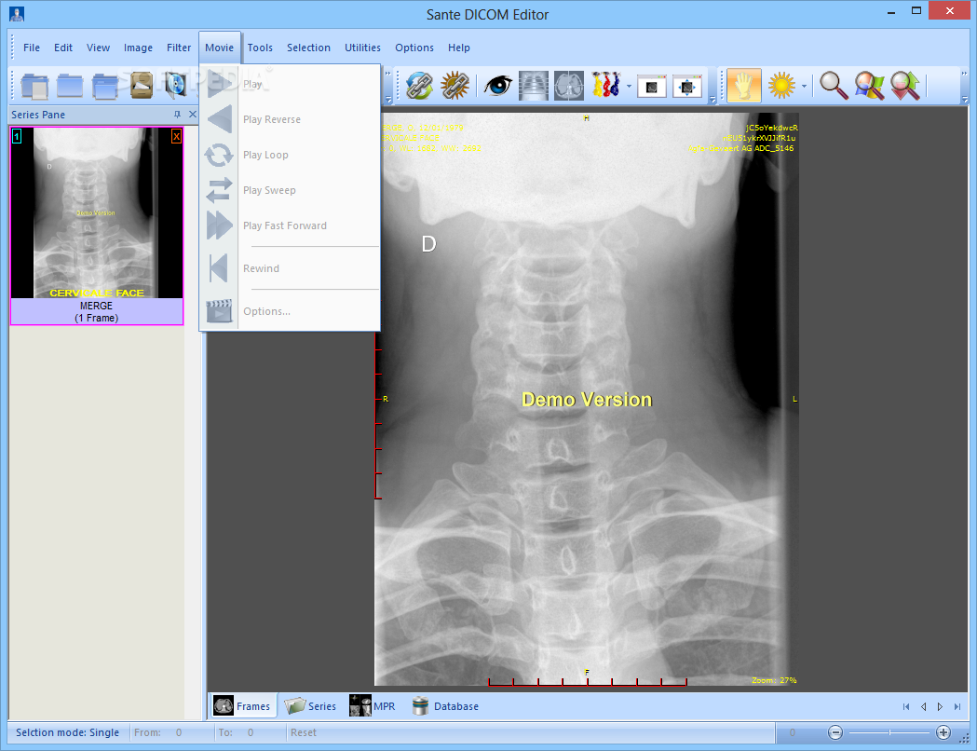
Task: Click the orange chain link icon
Action: 455,86
